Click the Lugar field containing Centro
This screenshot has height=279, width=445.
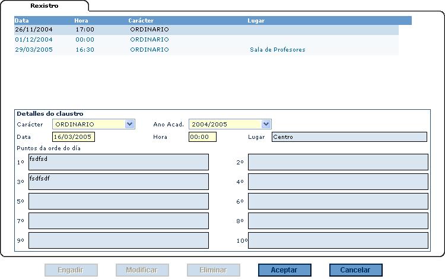tap(349, 137)
